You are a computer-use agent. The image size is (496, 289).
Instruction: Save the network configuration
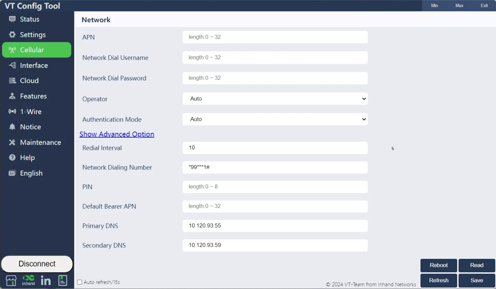point(477,280)
